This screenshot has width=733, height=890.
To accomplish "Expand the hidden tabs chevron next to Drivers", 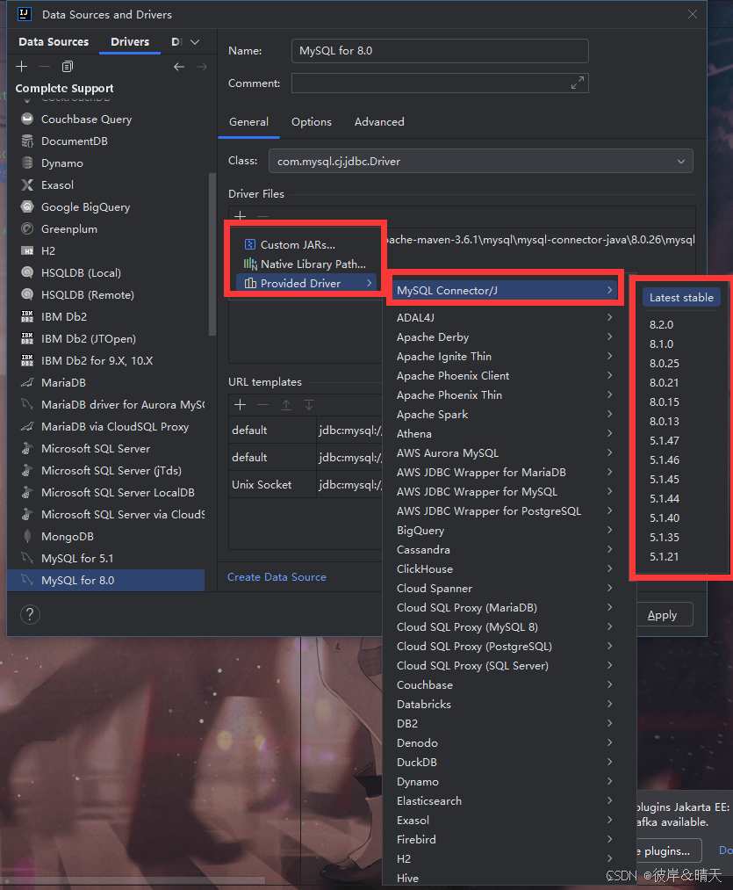I will coord(195,42).
